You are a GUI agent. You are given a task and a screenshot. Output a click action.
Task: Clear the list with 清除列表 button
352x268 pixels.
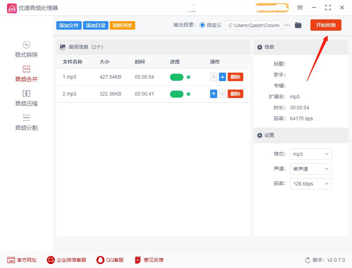coord(122,25)
